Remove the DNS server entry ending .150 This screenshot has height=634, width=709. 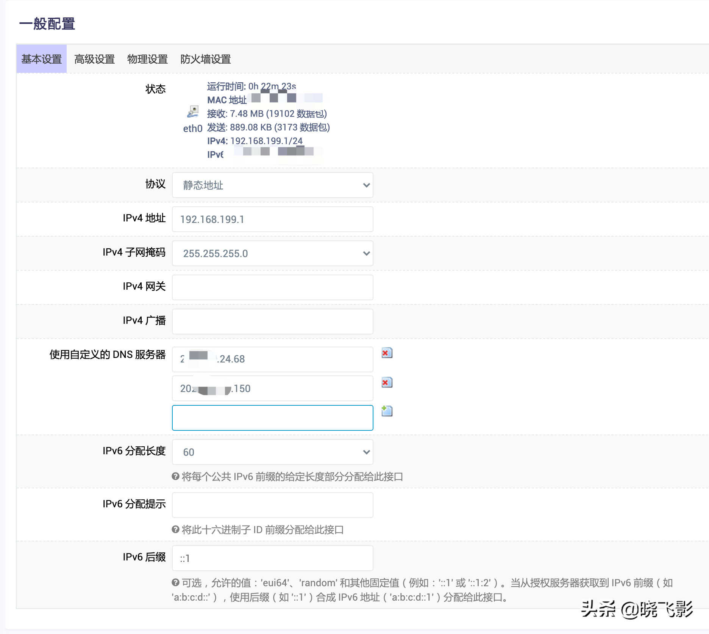387,383
